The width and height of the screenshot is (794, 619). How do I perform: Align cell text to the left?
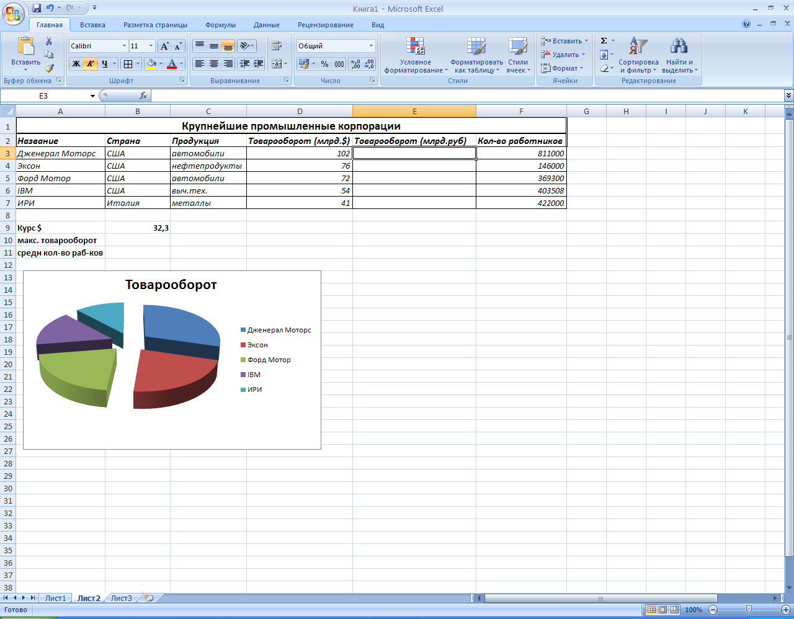199,64
